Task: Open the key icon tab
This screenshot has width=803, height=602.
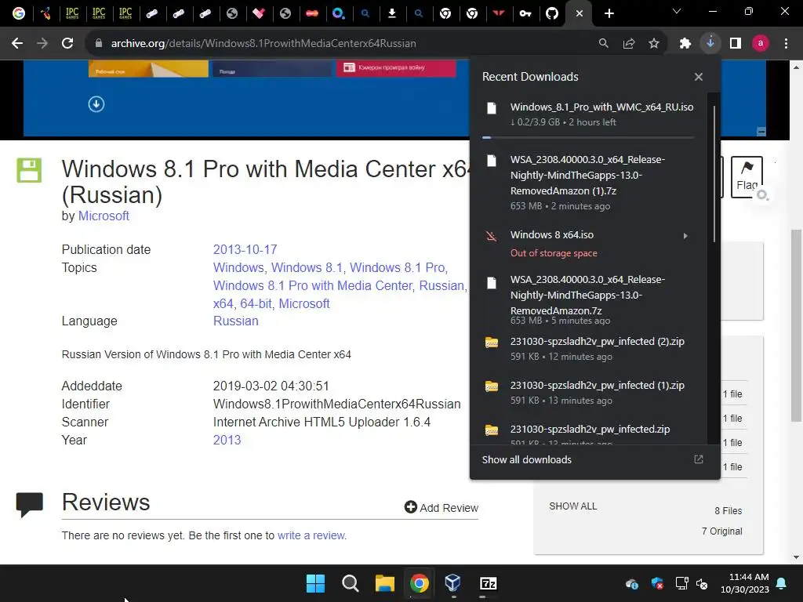Action: (x=525, y=13)
